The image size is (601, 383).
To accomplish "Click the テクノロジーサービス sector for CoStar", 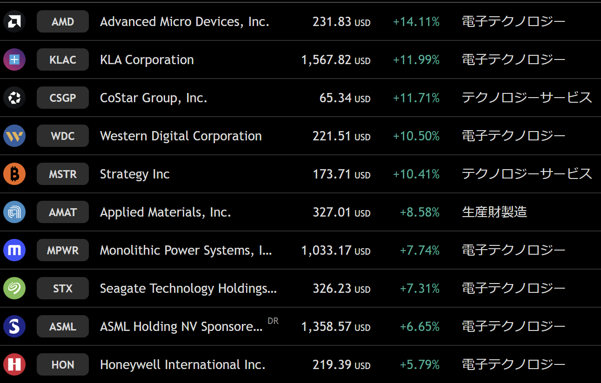I will point(527,98).
